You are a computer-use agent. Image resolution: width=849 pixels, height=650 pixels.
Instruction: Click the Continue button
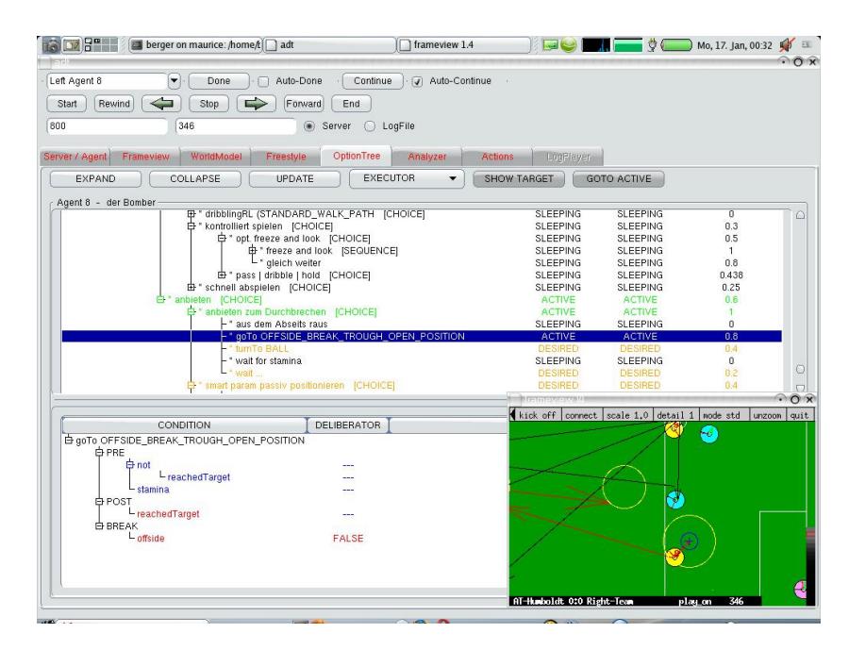coord(373,81)
